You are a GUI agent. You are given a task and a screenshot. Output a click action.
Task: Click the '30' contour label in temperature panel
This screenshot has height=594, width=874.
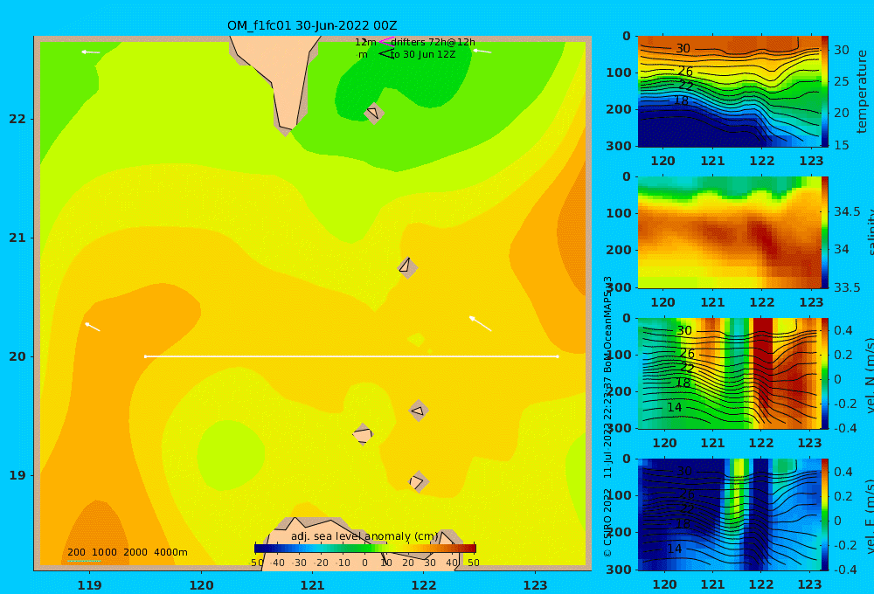pos(683,48)
